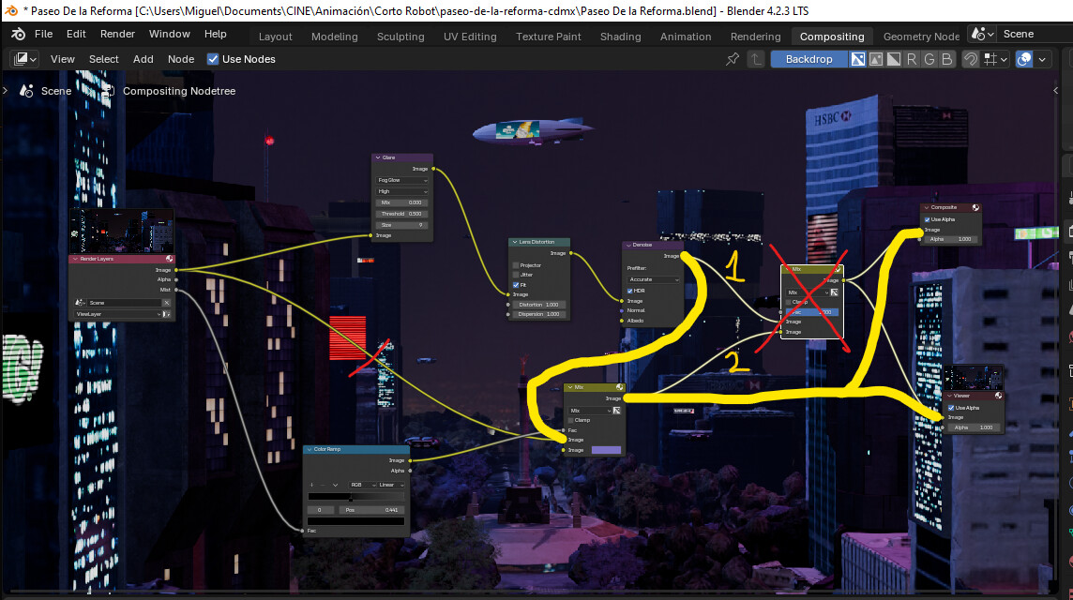Click header icon of purple-swatch Mix node
The width and height of the screenshot is (1073, 600).
(x=619, y=387)
